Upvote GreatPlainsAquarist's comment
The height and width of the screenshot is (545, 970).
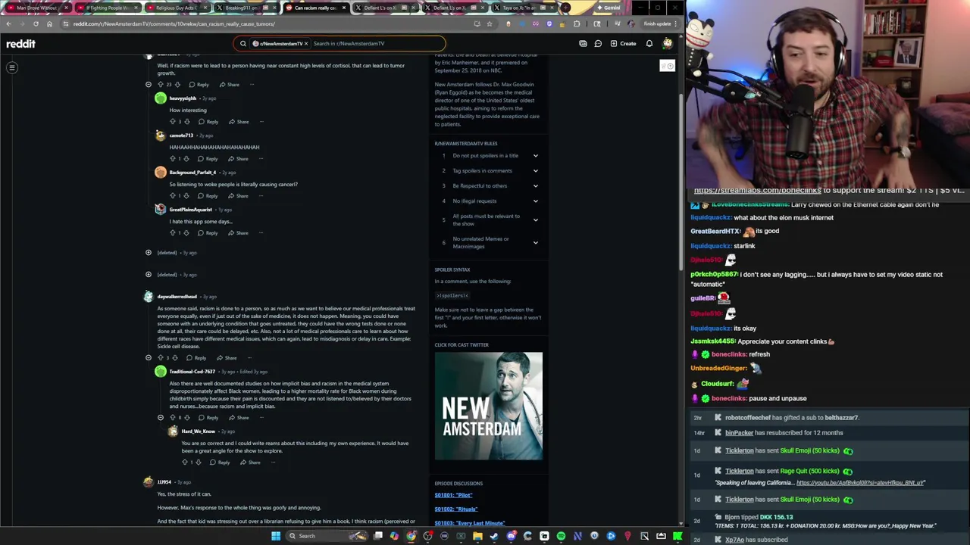click(x=172, y=233)
